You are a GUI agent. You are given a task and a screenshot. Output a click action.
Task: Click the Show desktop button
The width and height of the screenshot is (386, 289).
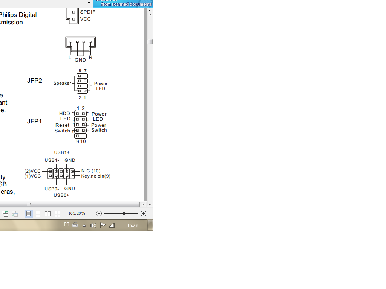pyautogui.click(x=150, y=225)
